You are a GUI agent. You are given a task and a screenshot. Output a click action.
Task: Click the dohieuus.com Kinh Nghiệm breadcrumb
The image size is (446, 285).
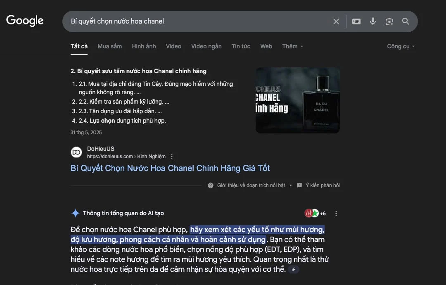[x=126, y=157]
